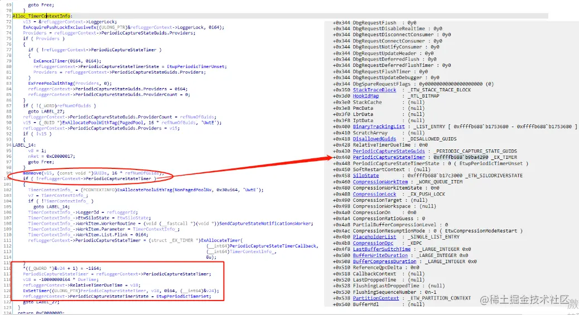Open the HookIdMap link
Screen dimensions: 579x315
[365, 96]
